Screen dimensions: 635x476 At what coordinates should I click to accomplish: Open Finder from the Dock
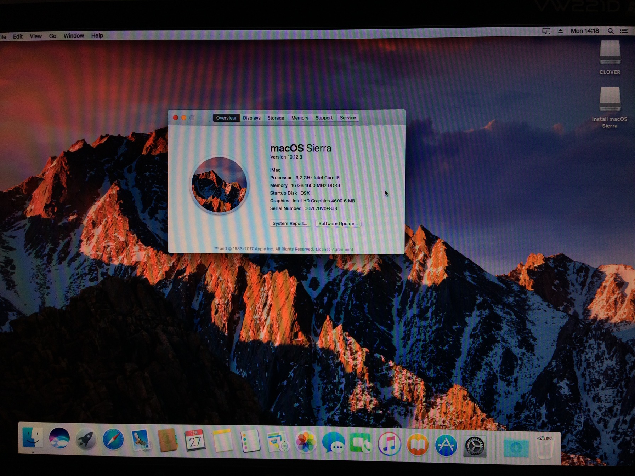coord(33,437)
